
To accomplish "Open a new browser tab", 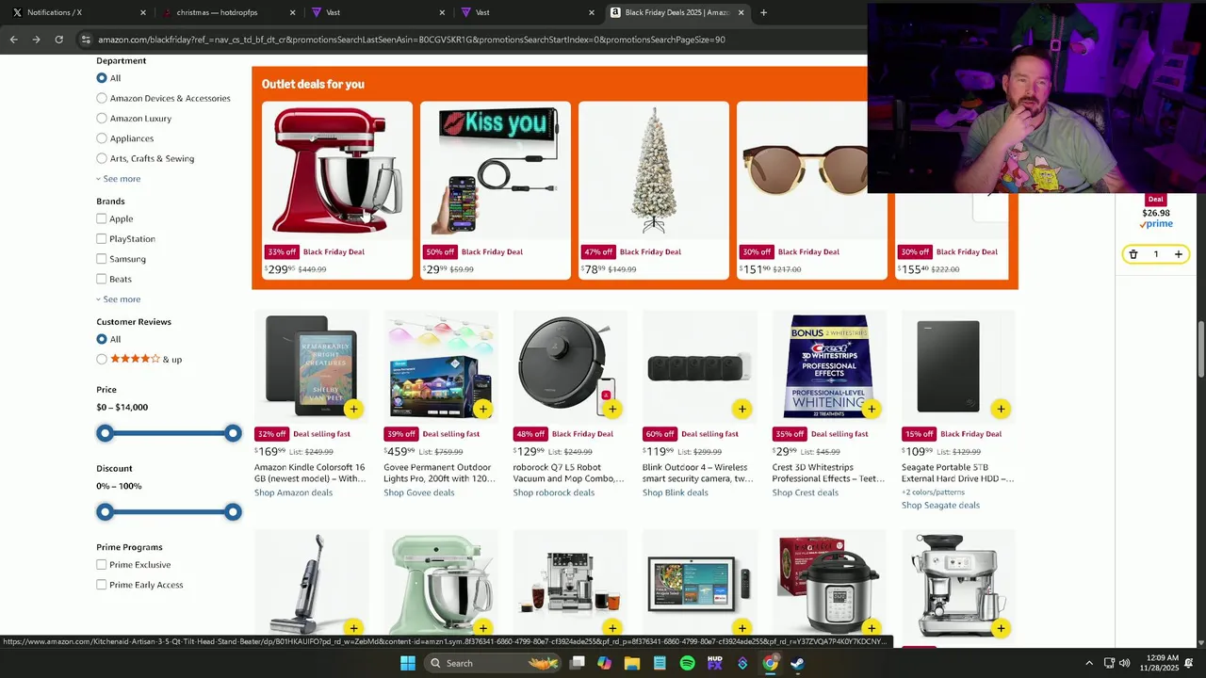I will (763, 12).
